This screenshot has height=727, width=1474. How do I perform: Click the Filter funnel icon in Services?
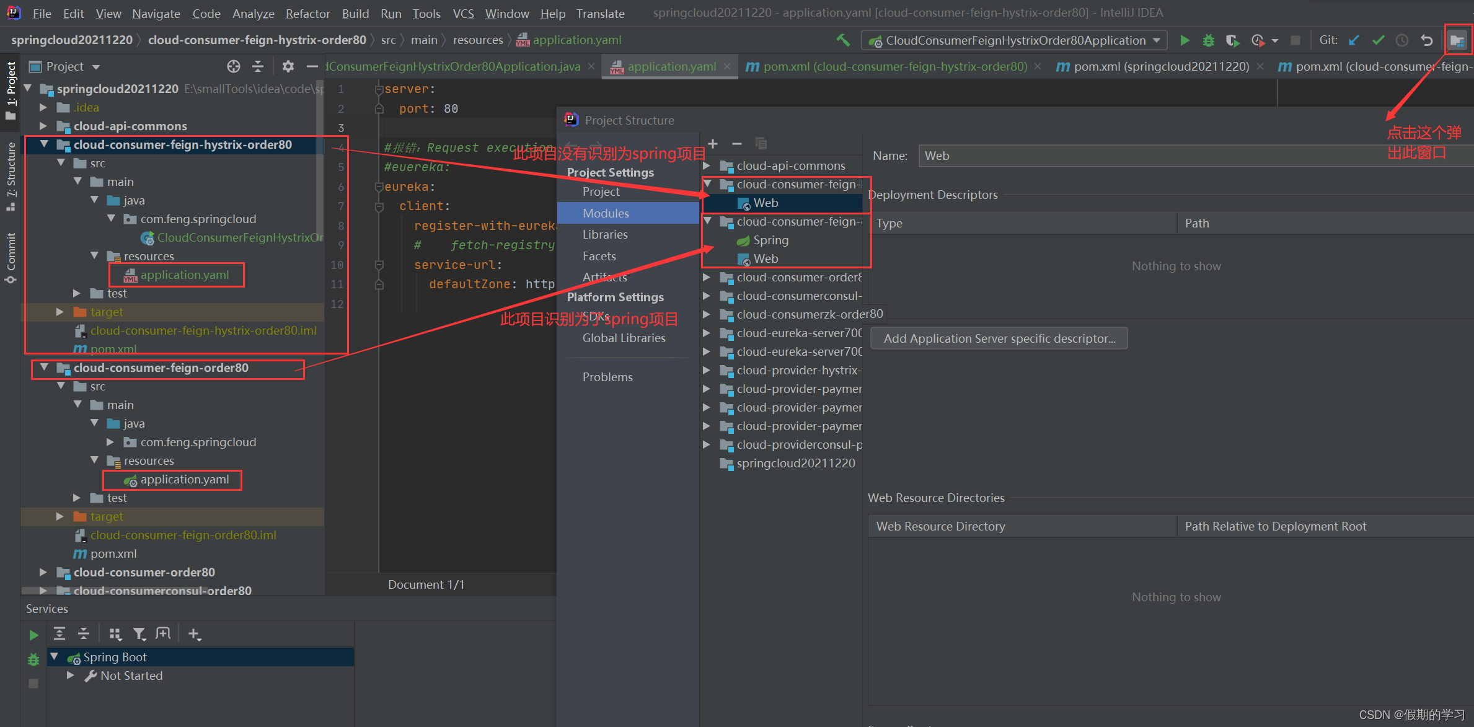pos(139,633)
